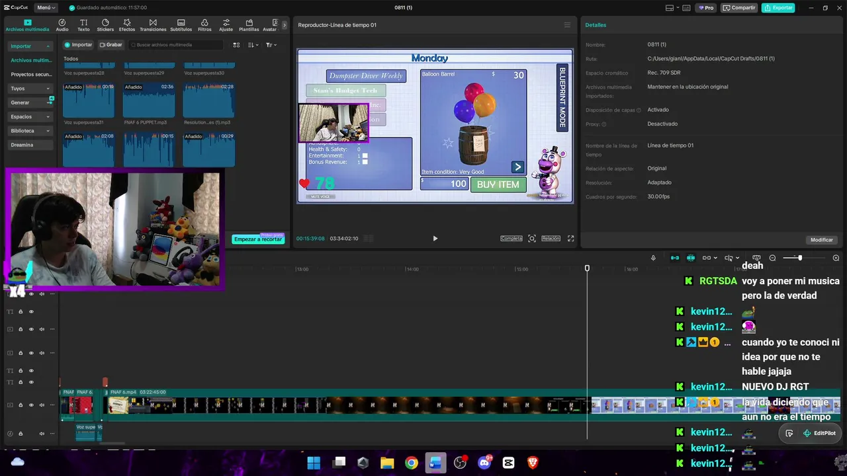Click the icon left of EditPilot
Screen dimensions: 847x476
789,434
